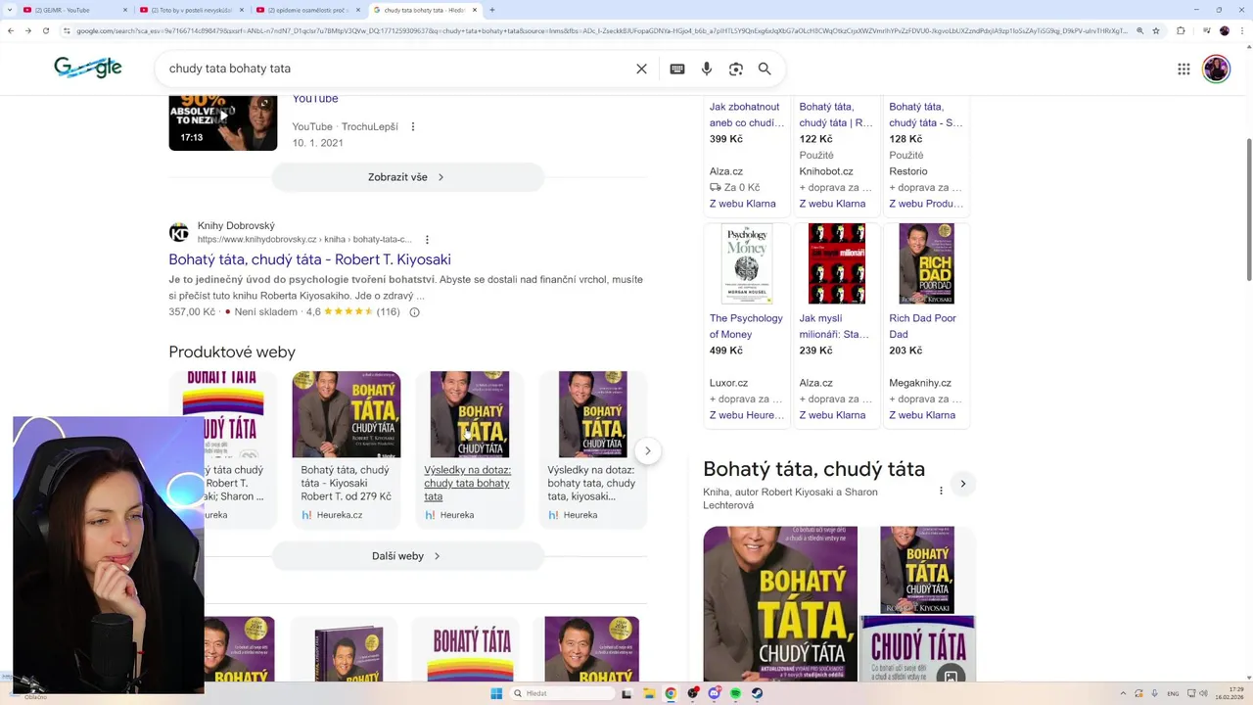Click the Windows taskbar Hledat search box
This screenshot has height=705, width=1253.
click(562, 693)
